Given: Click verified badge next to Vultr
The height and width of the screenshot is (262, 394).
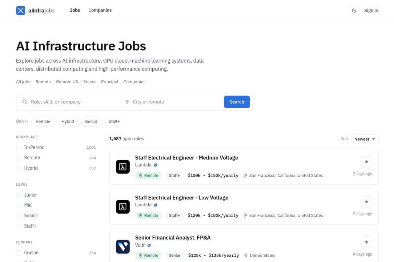Looking at the screenshot, I should [149, 245].
